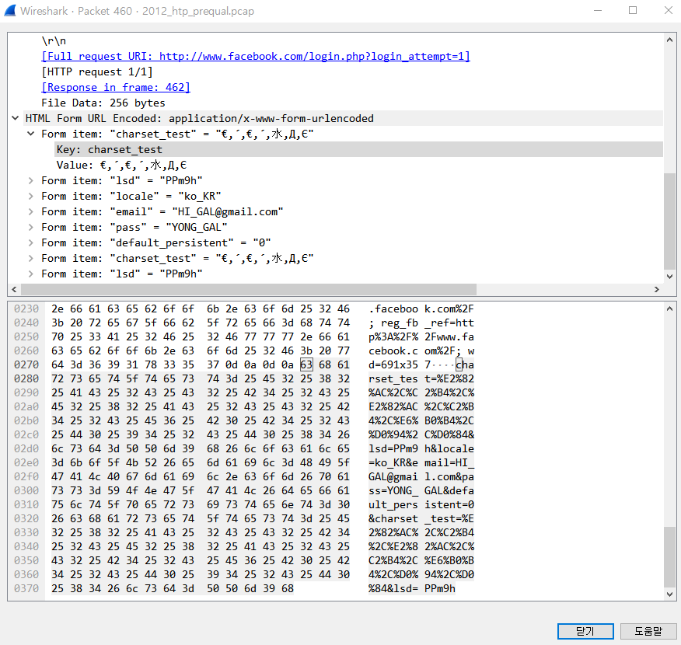Click the detail pane scroll-left arrow

tap(14, 290)
